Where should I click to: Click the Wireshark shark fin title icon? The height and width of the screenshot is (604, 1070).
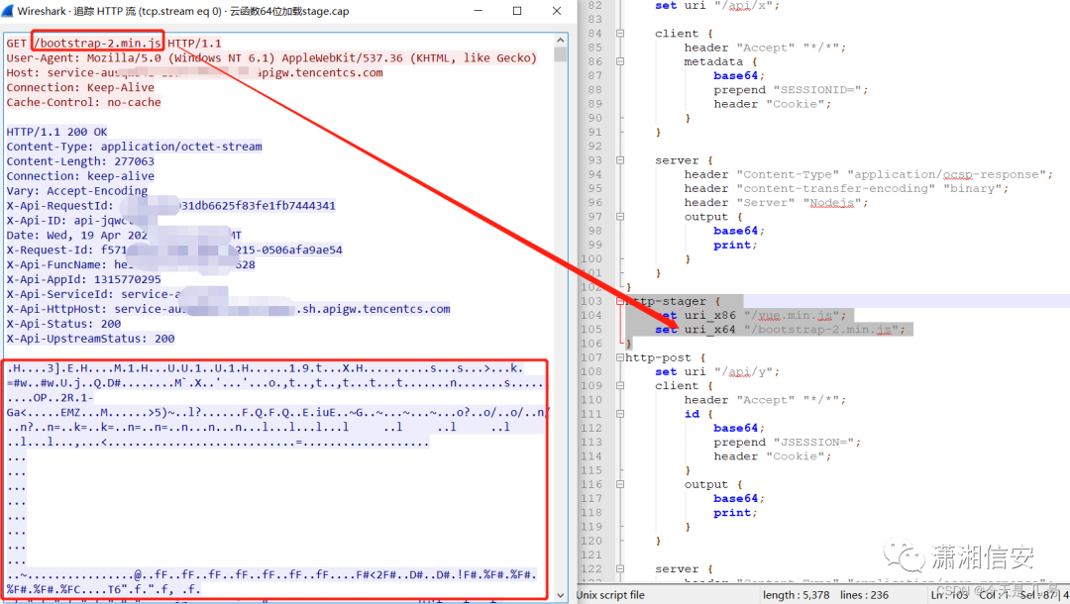8,11
